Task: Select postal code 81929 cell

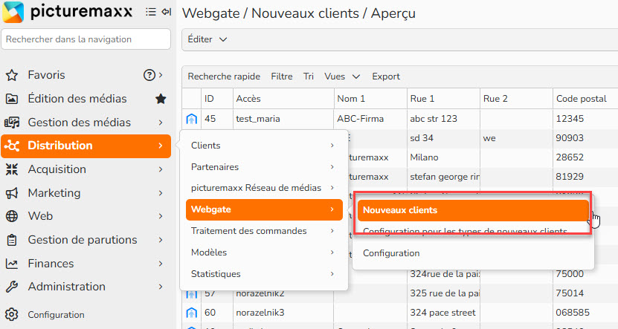Action: [585, 177]
